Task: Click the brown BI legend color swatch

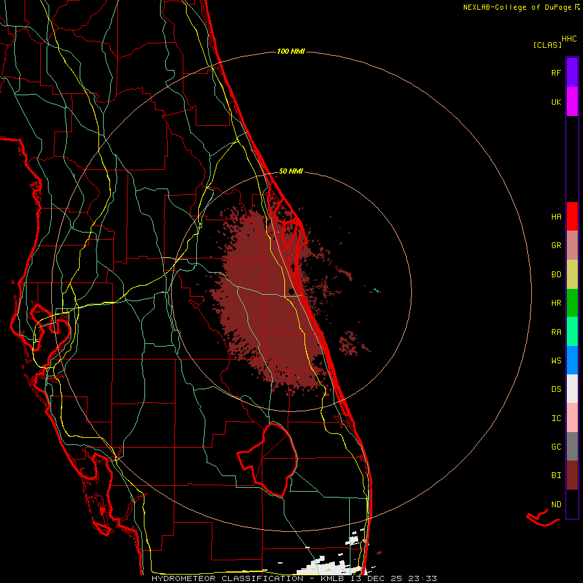Action: click(572, 475)
